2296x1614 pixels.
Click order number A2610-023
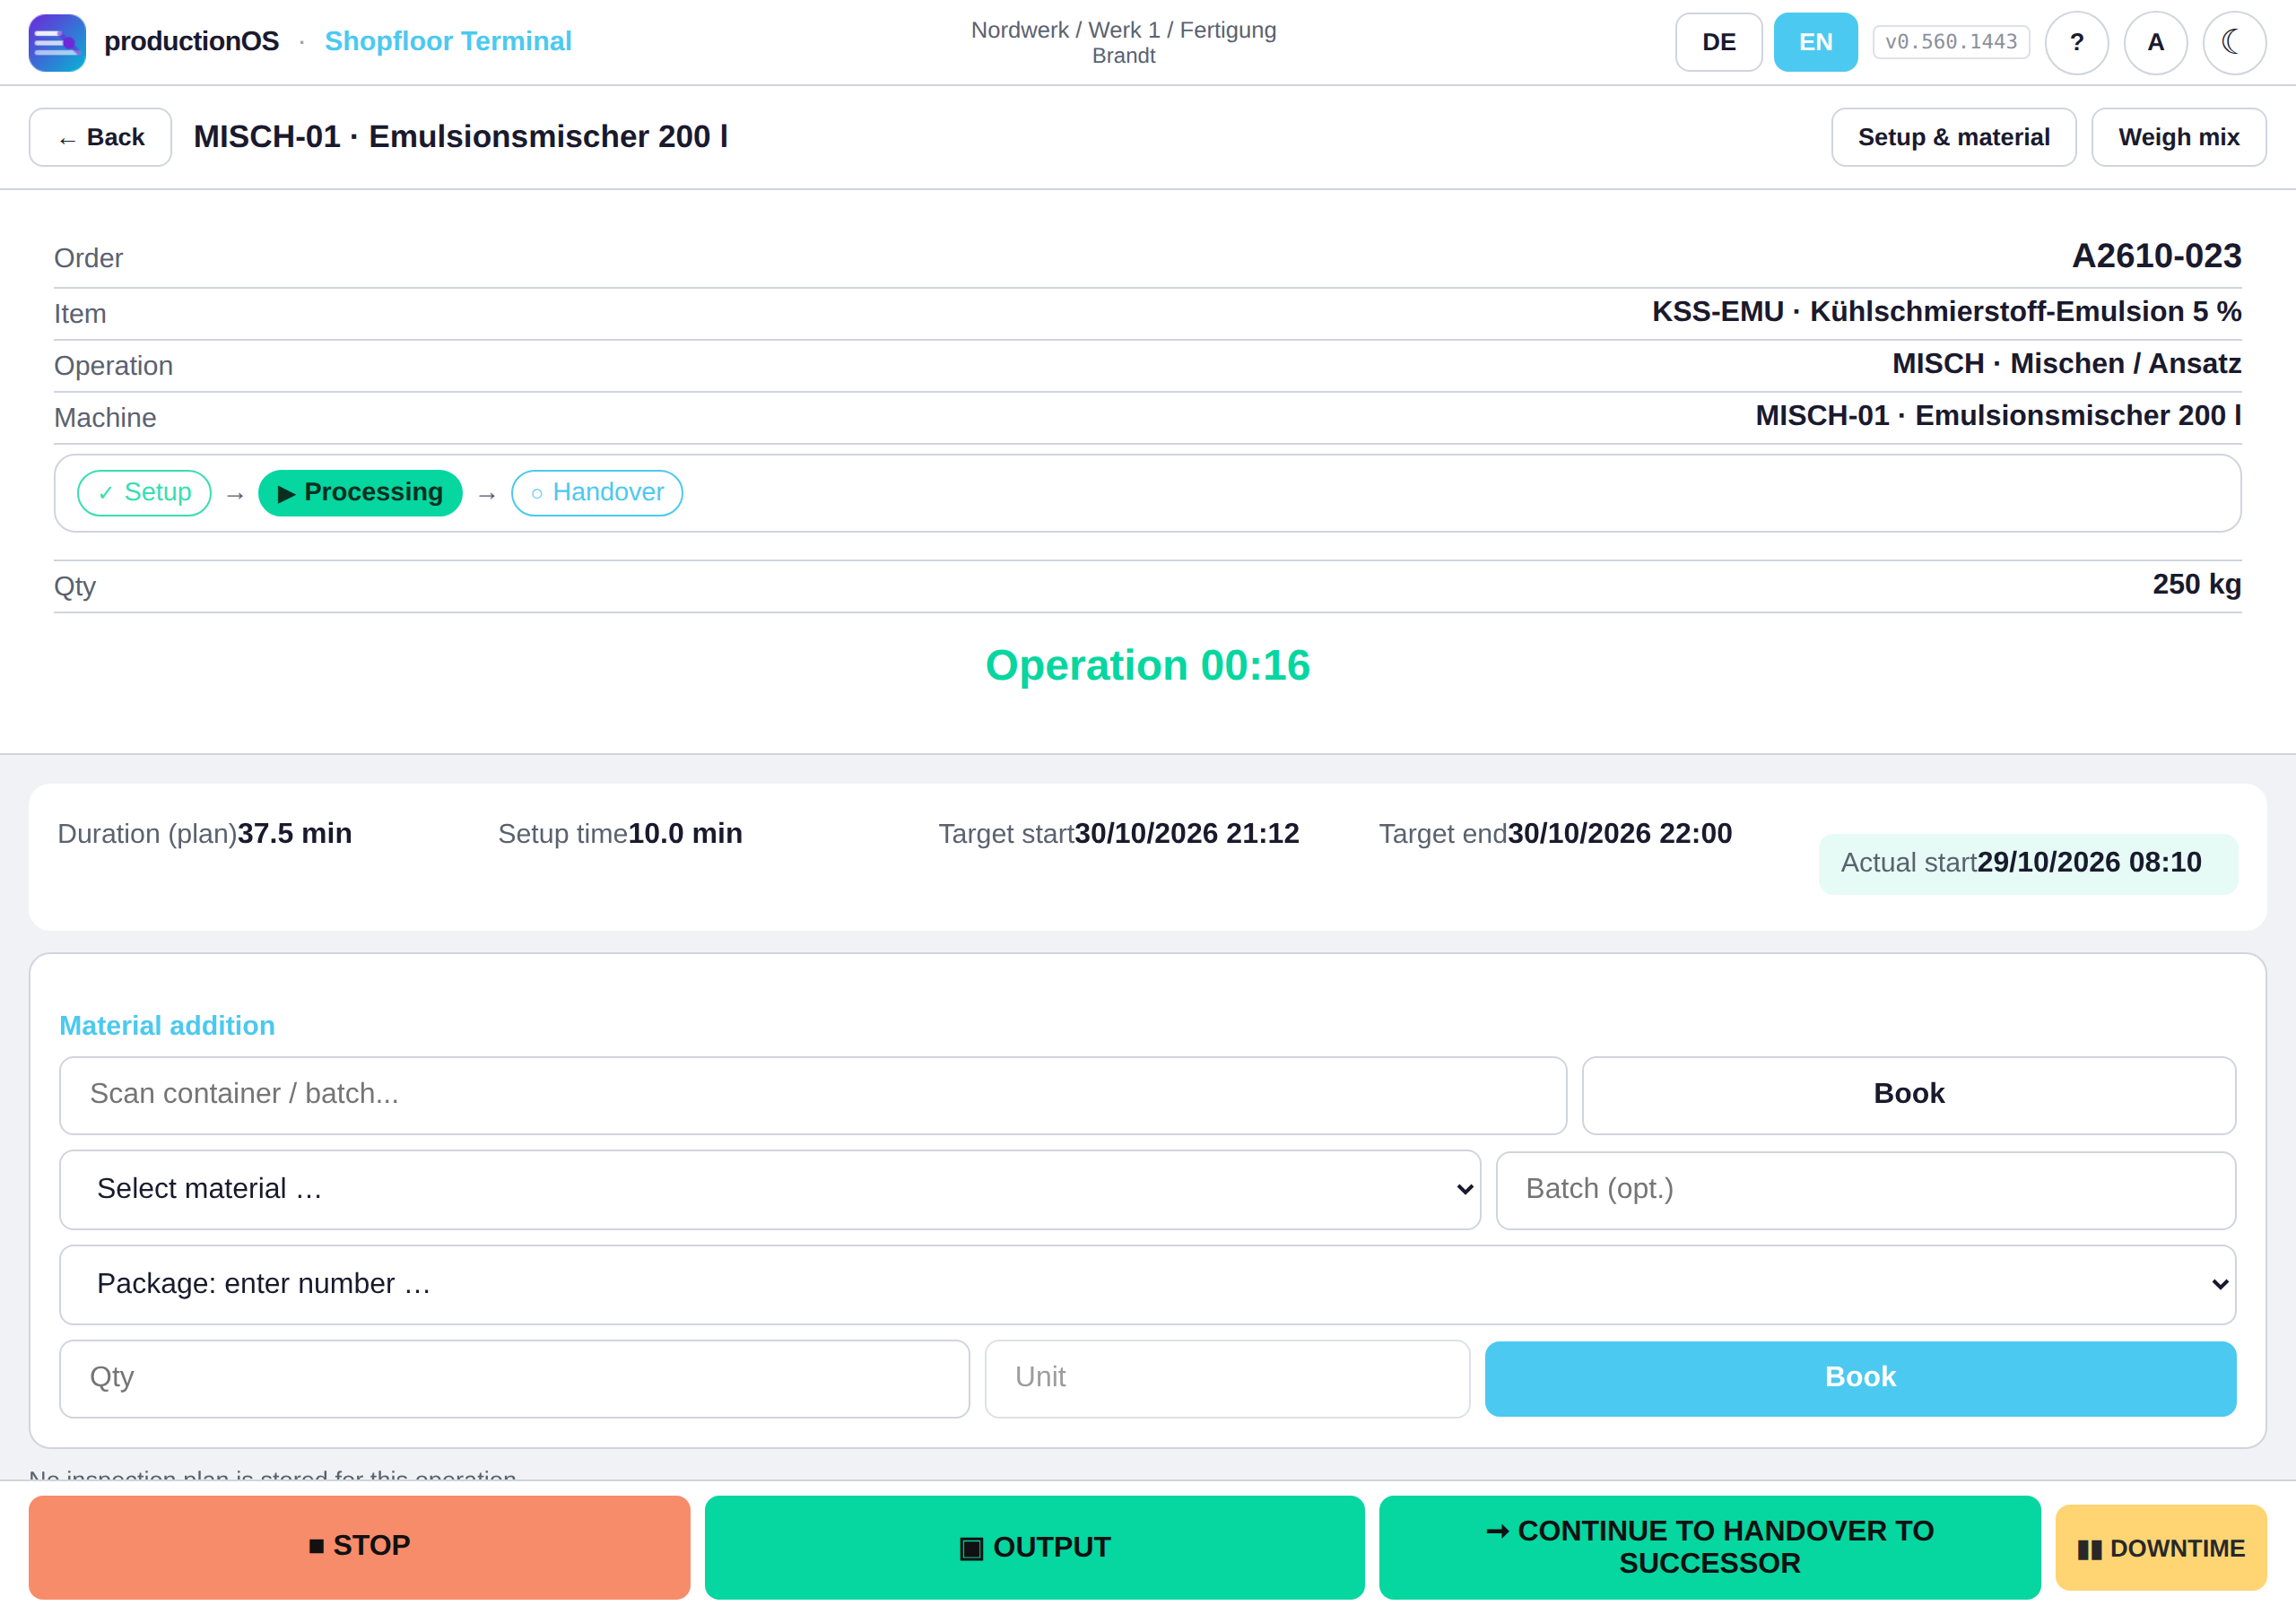pyautogui.click(x=2156, y=256)
